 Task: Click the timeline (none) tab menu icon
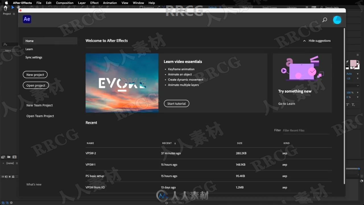[17, 163]
